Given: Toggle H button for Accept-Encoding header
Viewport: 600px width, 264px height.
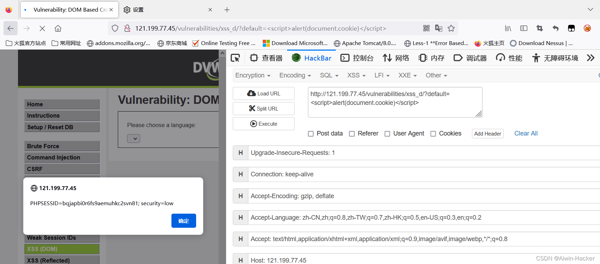Looking at the screenshot, I should (241, 196).
